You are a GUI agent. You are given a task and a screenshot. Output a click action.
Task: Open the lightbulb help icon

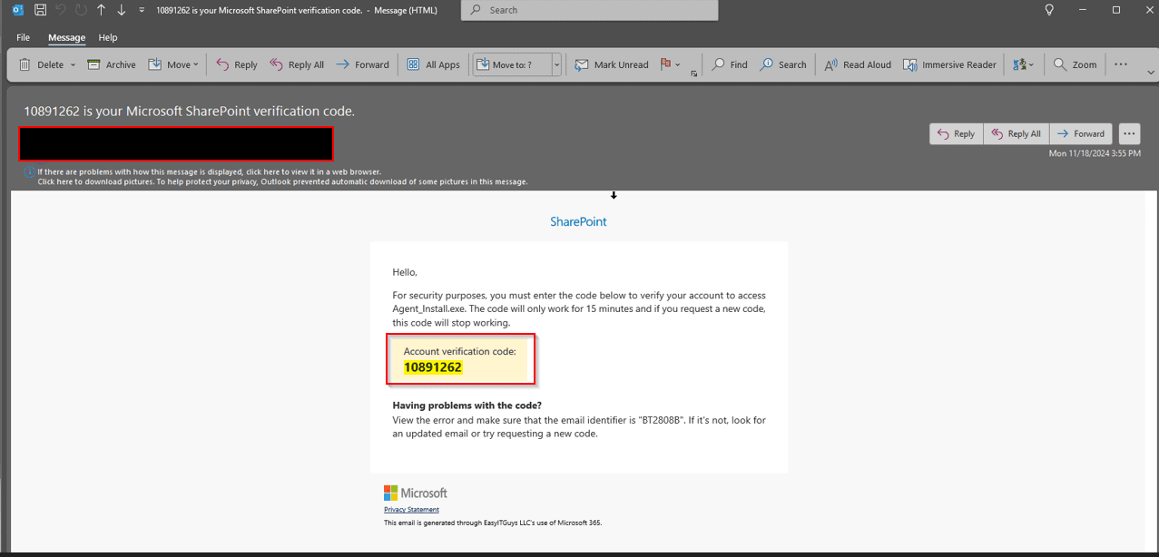(1049, 10)
